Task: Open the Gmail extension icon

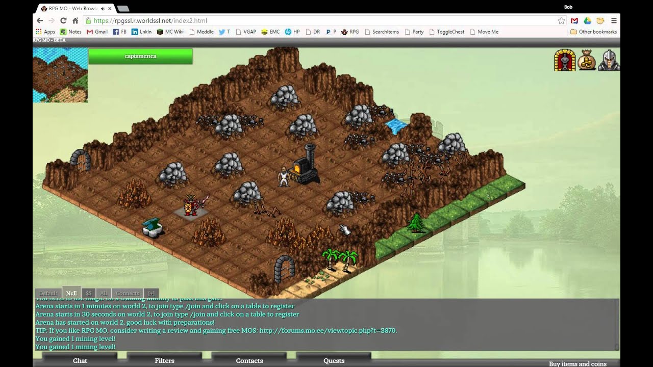Action: (574, 20)
